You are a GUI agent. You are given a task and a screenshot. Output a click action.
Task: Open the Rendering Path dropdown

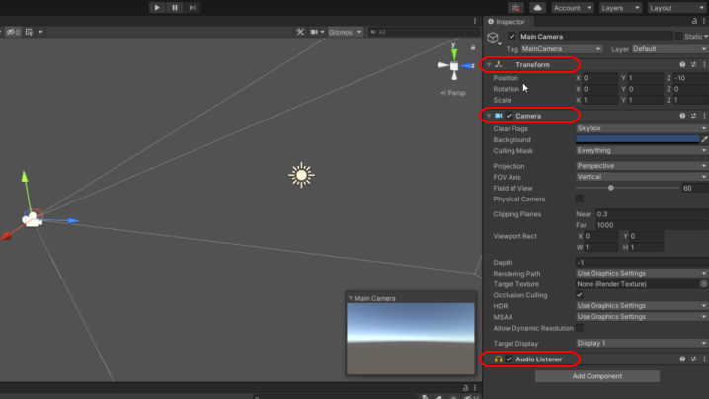coord(642,273)
